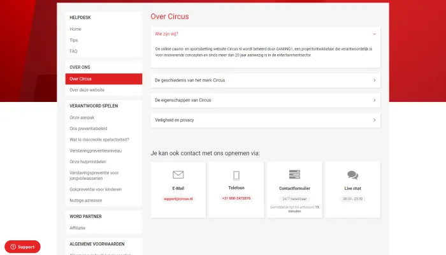This screenshot has height=255, width=446.
Task: Open 'Ons preventiebeleid' link
Action: pos(89,129)
